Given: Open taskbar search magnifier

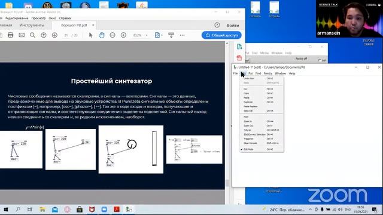Looking at the screenshot, I should [x=18, y=210].
